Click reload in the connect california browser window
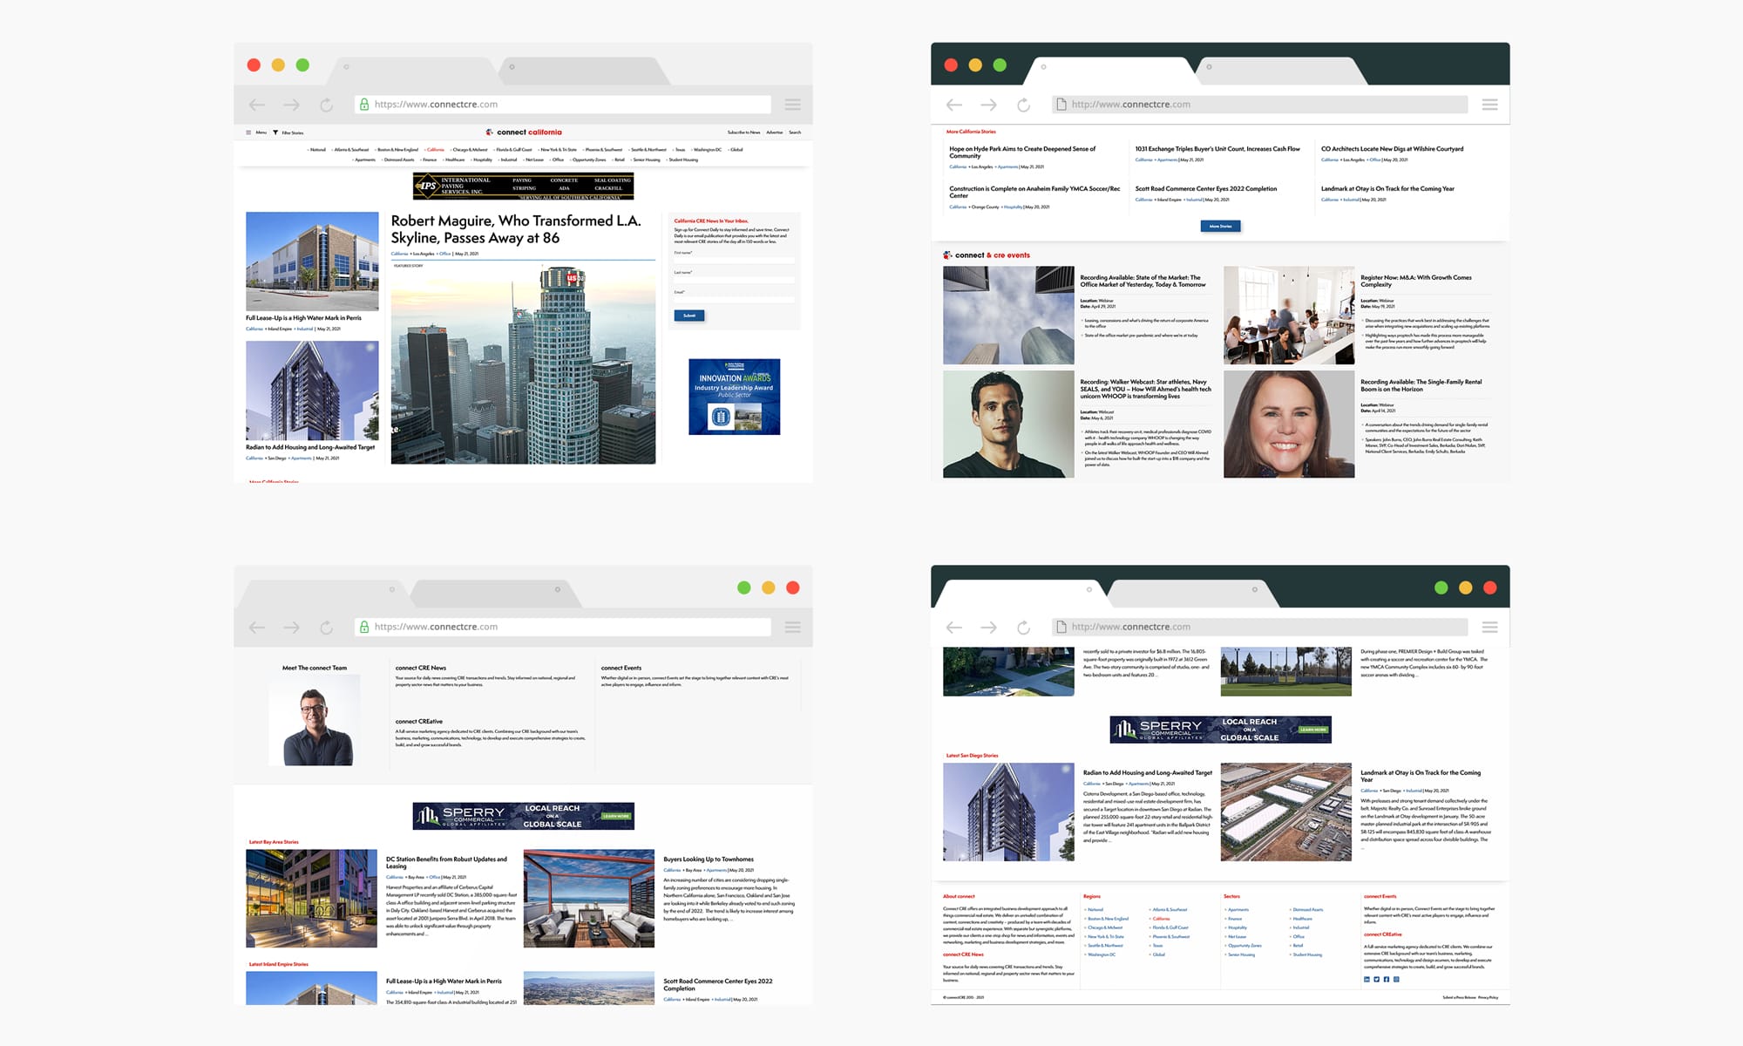Image resolution: width=1743 pixels, height=1046 pixels. click(326, 105)
